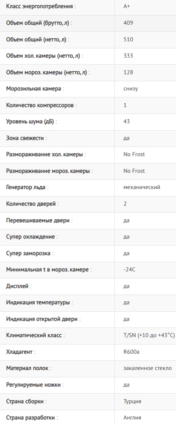Image resolution: width=176 pixels, height=425 pixels.
Task: Select the -24C minimum temperature value
Action: [x=129, y=270]
